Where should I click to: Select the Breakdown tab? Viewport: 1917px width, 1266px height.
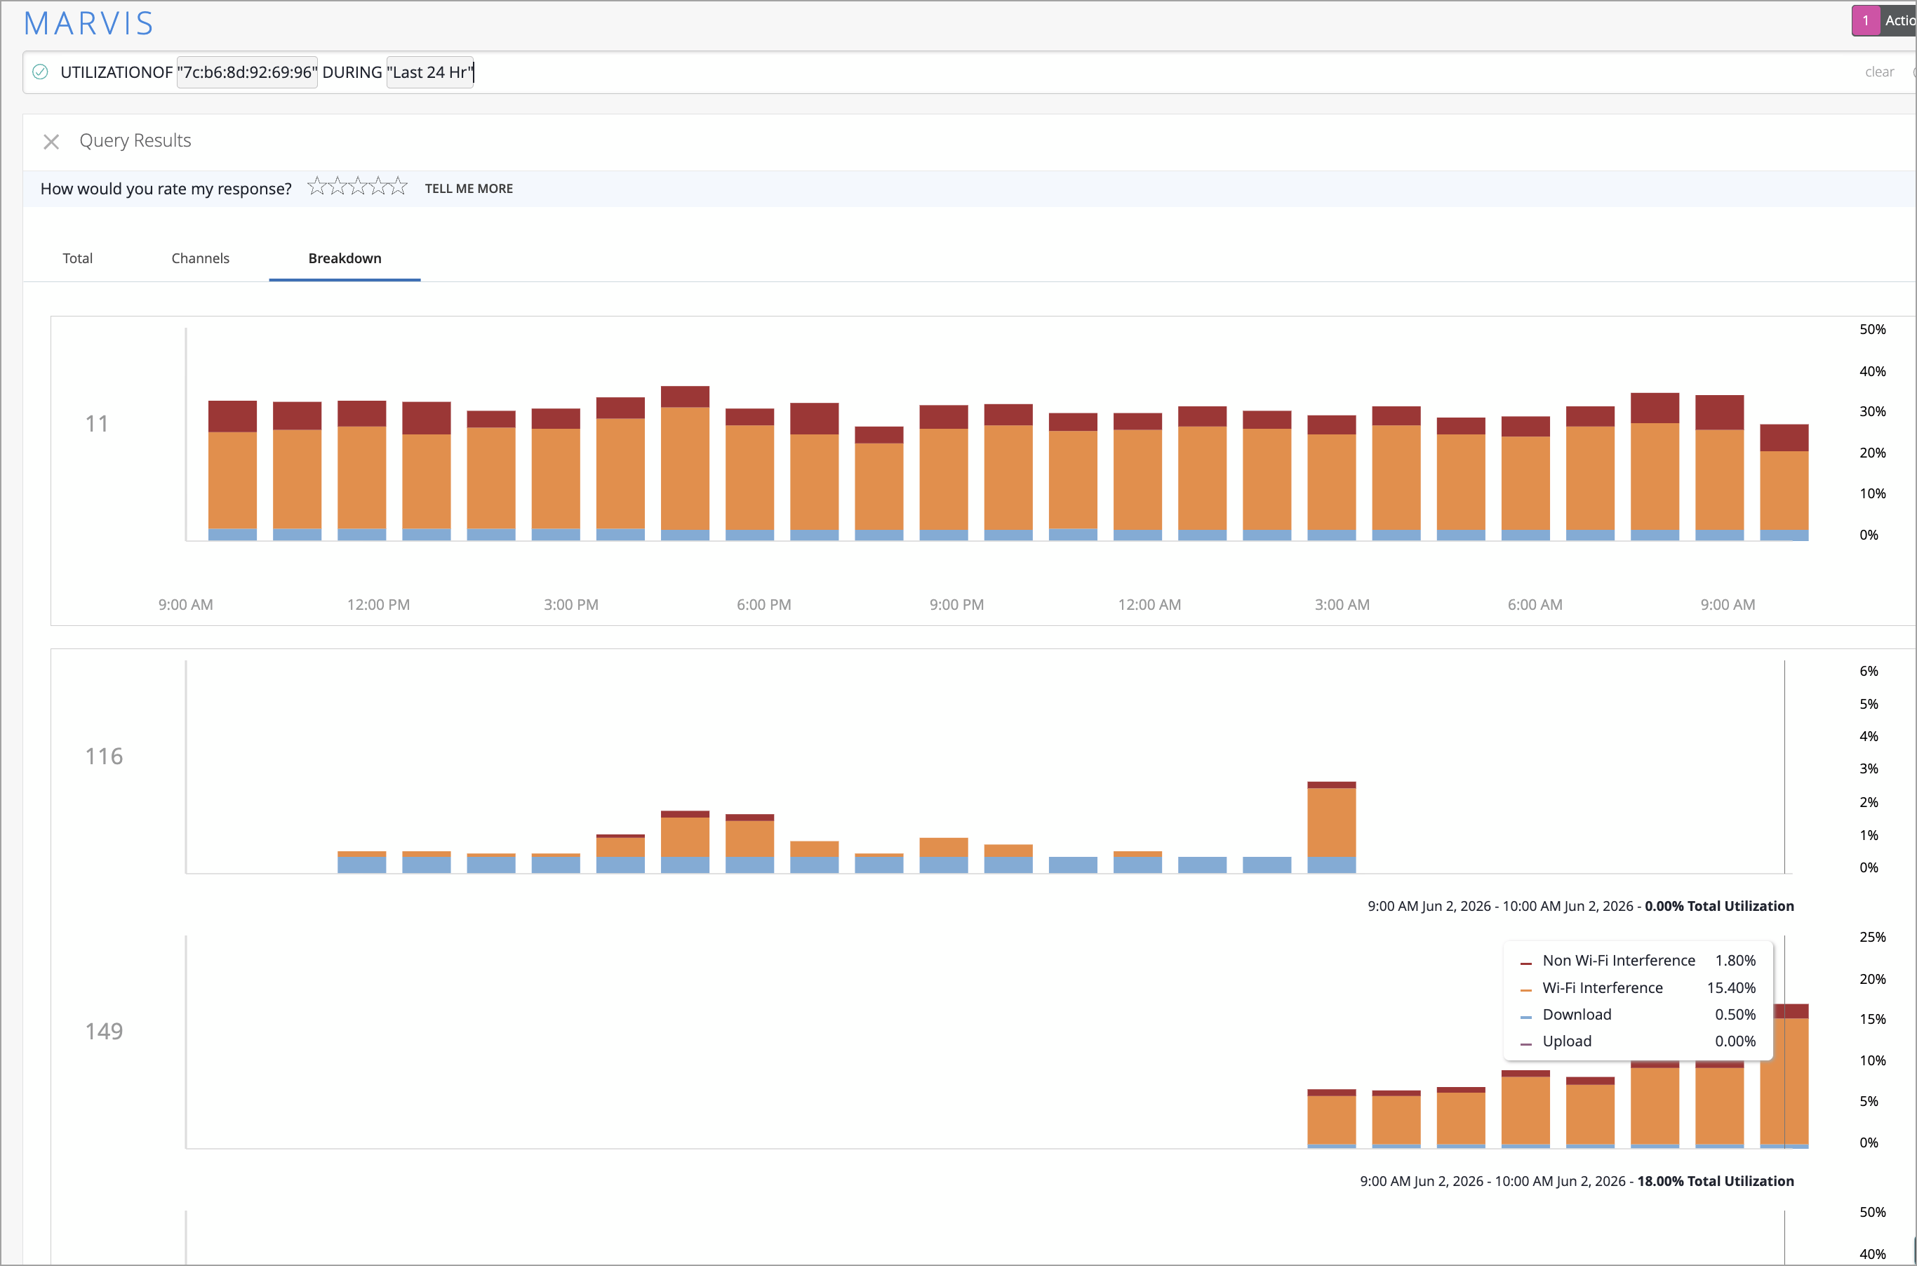coord(345,258)
